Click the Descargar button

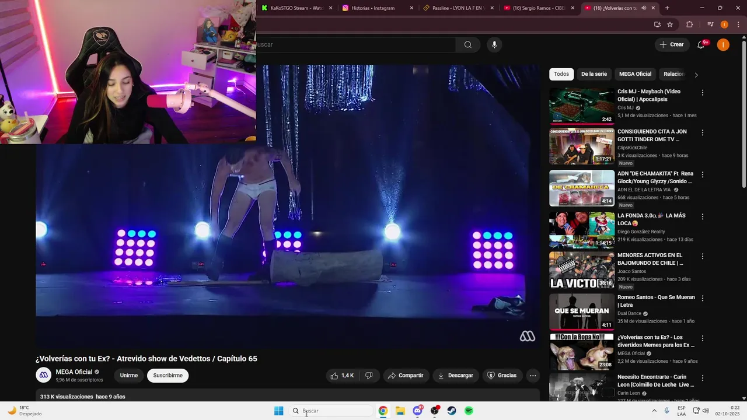point(456,376)
